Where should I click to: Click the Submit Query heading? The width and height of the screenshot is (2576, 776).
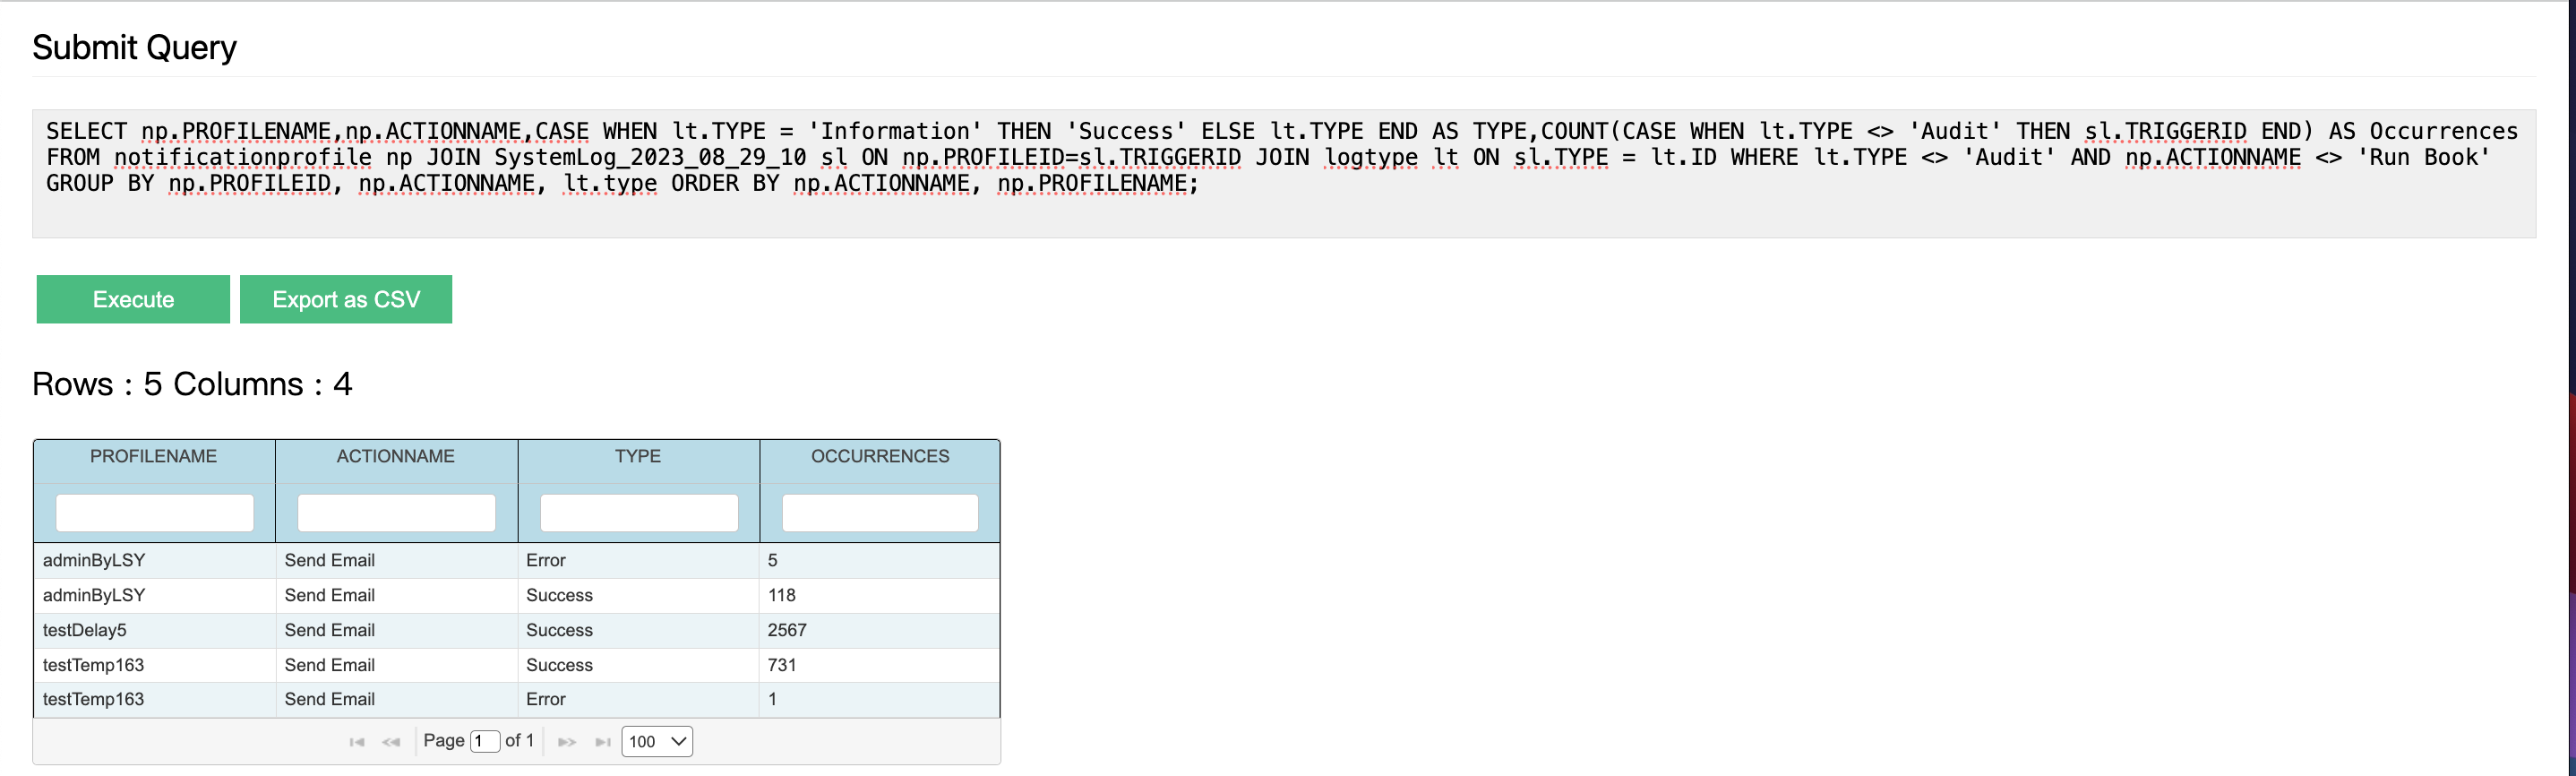[x=134, y=47]
